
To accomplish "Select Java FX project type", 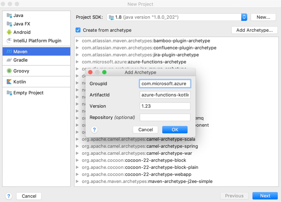I will point(37,24).
